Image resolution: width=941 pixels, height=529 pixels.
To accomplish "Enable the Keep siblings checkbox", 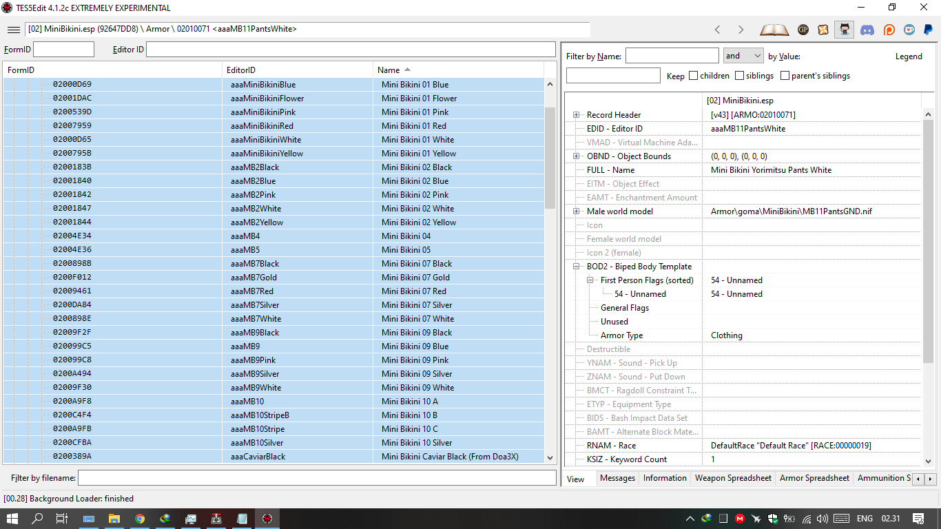I will point(739,76).
